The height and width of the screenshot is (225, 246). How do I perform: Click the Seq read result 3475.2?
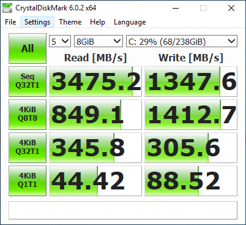(x=95, y=82)
